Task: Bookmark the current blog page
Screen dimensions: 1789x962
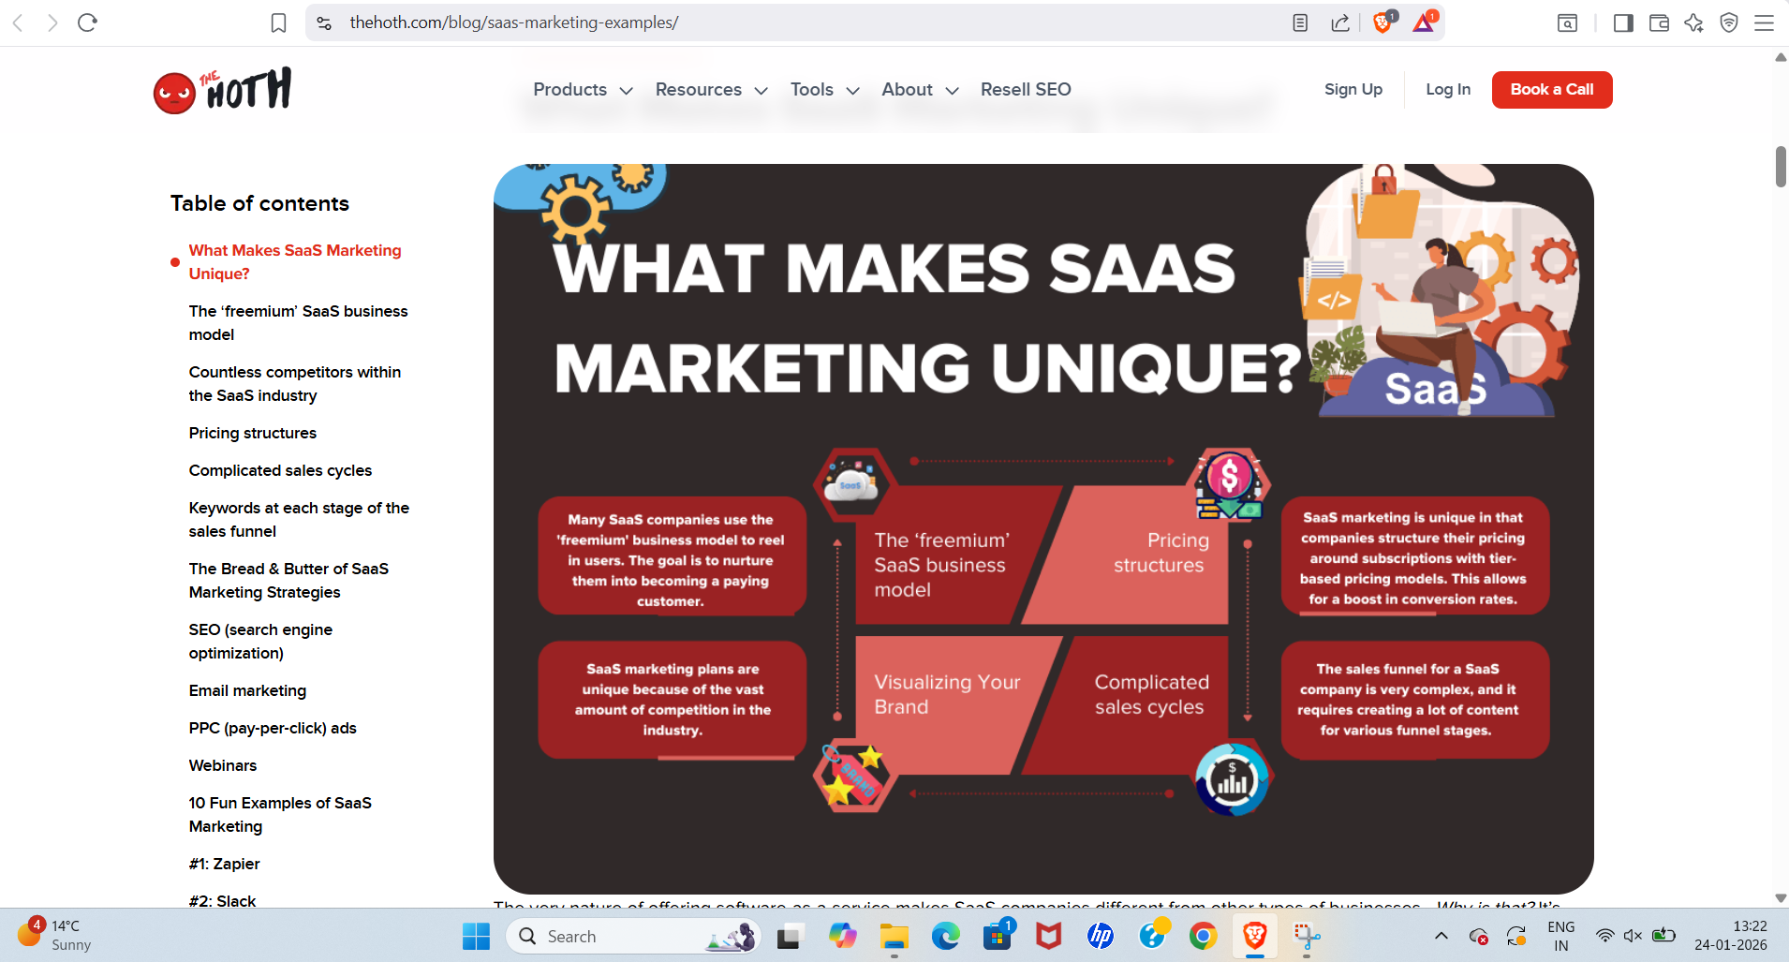Action: coord(278,22)
